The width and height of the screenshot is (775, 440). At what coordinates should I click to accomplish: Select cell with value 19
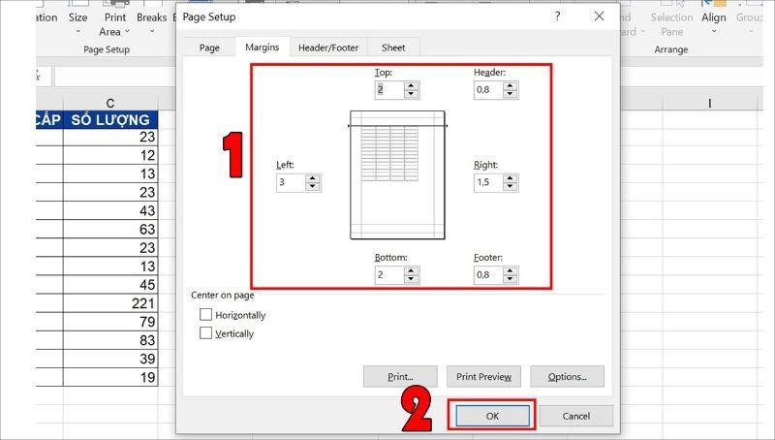tap(110, 377)
